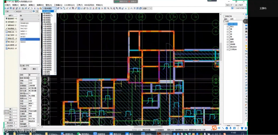Toggle the 构件显示控制 checkbox

click(227, 24)
